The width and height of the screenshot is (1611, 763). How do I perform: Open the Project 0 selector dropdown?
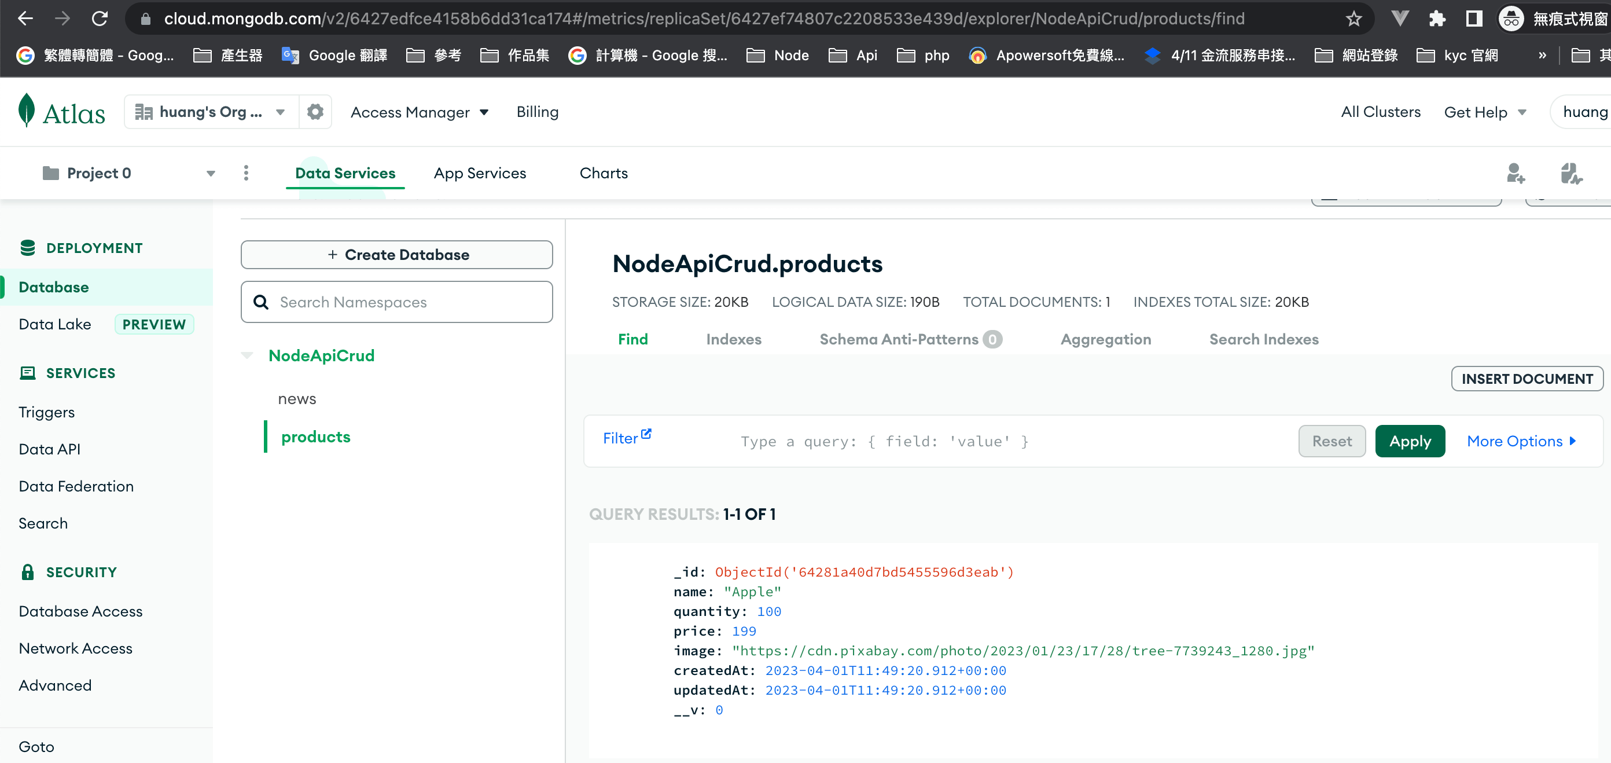point(128,173)
